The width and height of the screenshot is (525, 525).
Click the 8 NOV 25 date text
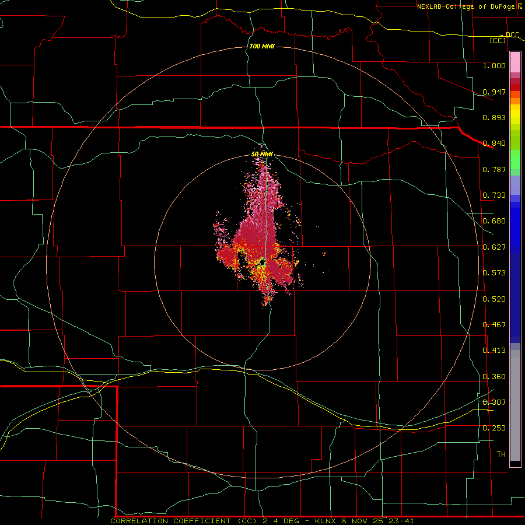[x=363, y=521]
